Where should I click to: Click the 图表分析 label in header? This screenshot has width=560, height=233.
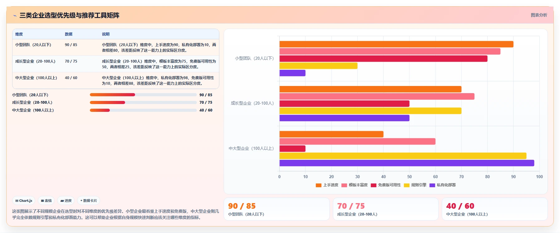(x=539, y=15)
